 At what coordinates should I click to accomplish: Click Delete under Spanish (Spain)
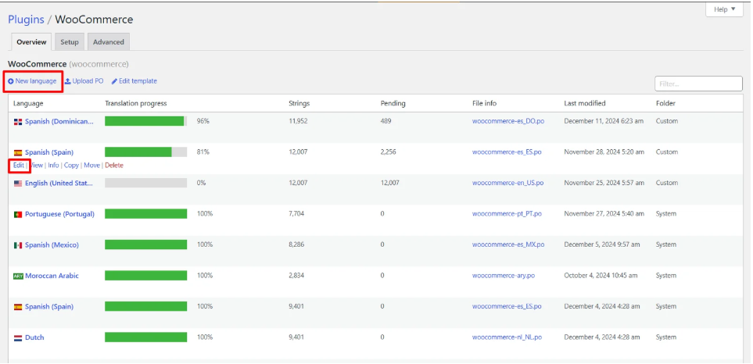pos(114,166)
